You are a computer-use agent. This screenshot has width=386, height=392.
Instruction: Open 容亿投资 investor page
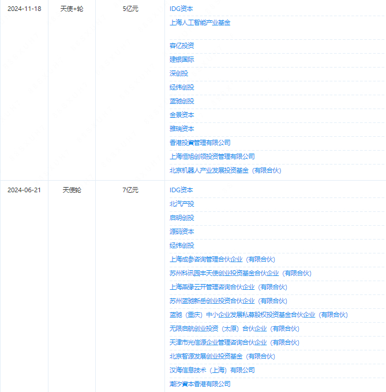click(x=182, y=46)
